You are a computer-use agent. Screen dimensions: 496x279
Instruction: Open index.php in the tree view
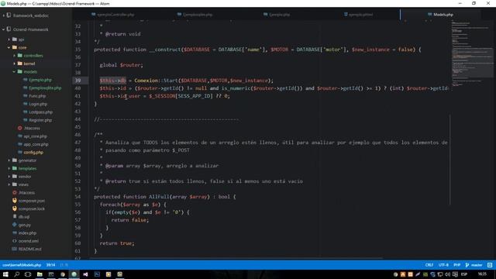coord(27,233)
